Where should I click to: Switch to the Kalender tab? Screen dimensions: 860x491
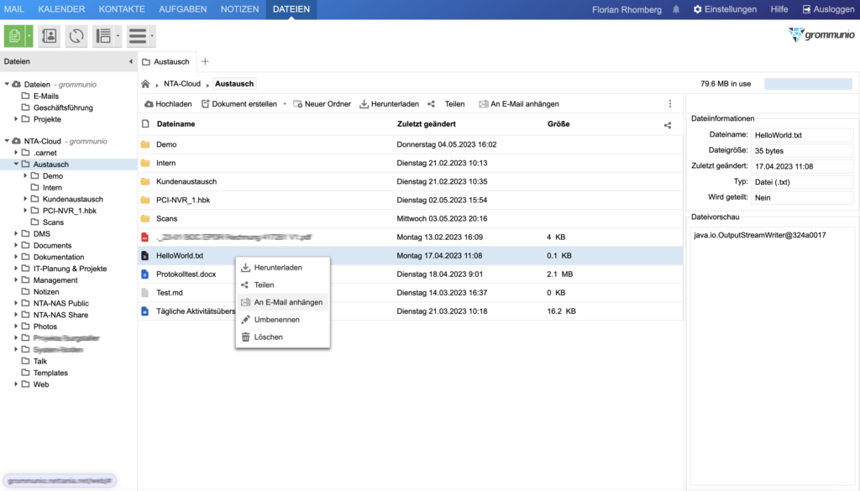point(61,9)
